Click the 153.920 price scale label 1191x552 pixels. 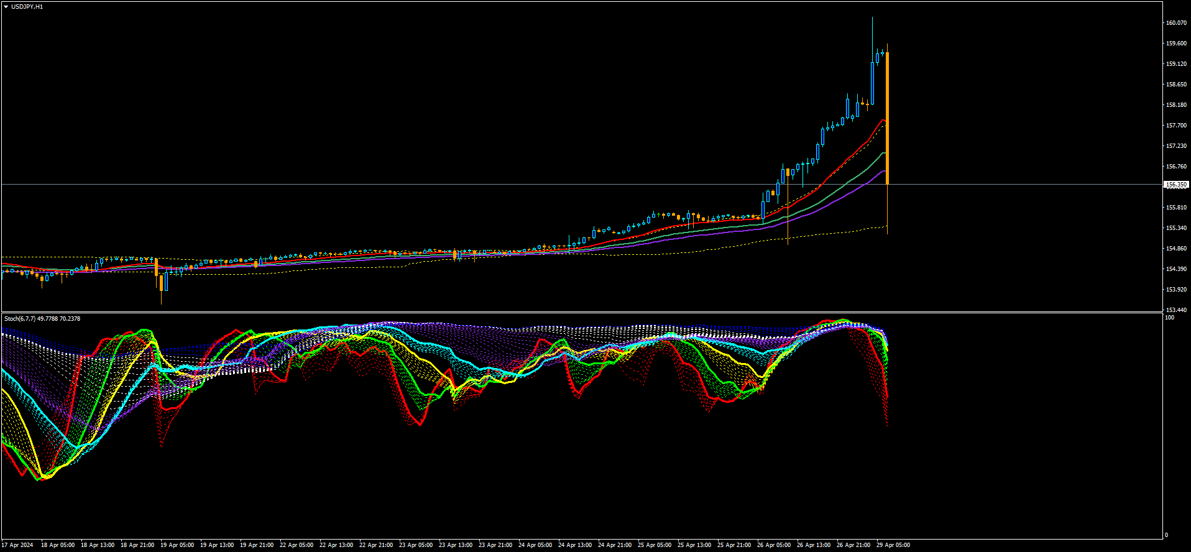[1176, 290]
